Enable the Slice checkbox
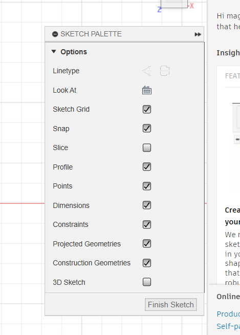Image resolution: width=240 pixels, height=335 pixels. tap(147, 148)
